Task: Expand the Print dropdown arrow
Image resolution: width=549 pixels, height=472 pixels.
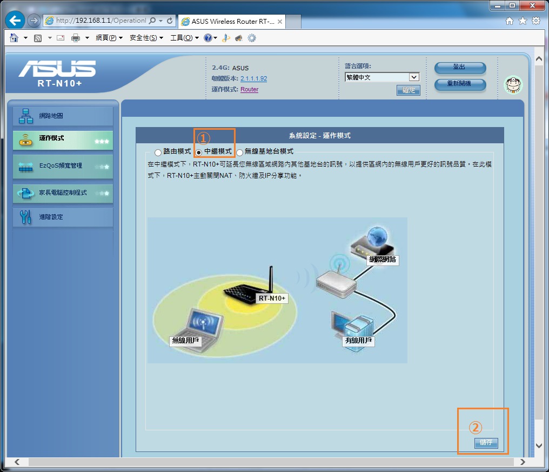Action: point(87,37)
